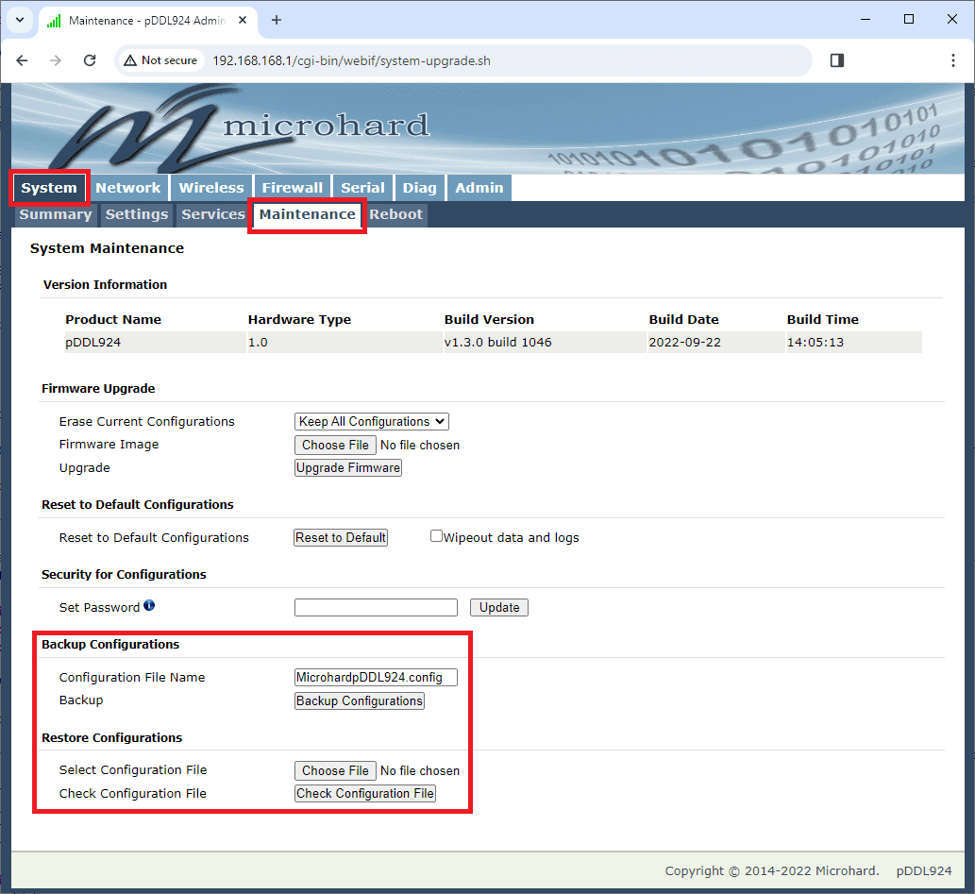The width and height of the screenshot is (975, 894).
Task: Click Choose File for Firmware Image
Action: pos(335,445)
